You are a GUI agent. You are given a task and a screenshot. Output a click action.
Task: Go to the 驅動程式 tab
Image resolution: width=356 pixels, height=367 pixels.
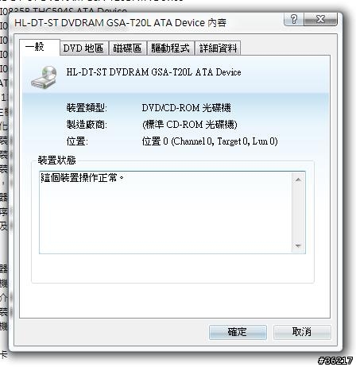tap(170, 48)
